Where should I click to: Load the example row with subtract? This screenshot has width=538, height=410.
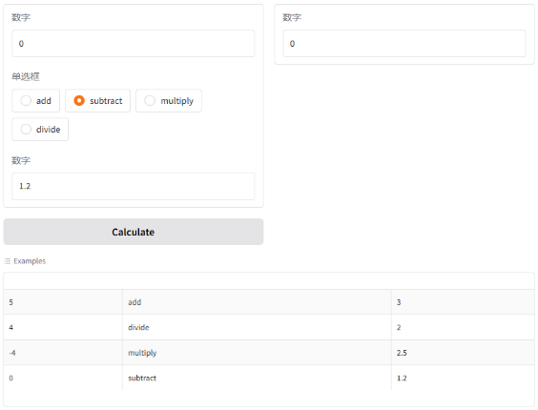[269, 378]
